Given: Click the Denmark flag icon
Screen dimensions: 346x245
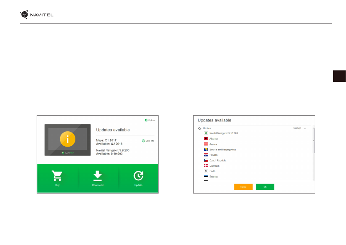Looking at the screenshot, I should click(206, 166).
